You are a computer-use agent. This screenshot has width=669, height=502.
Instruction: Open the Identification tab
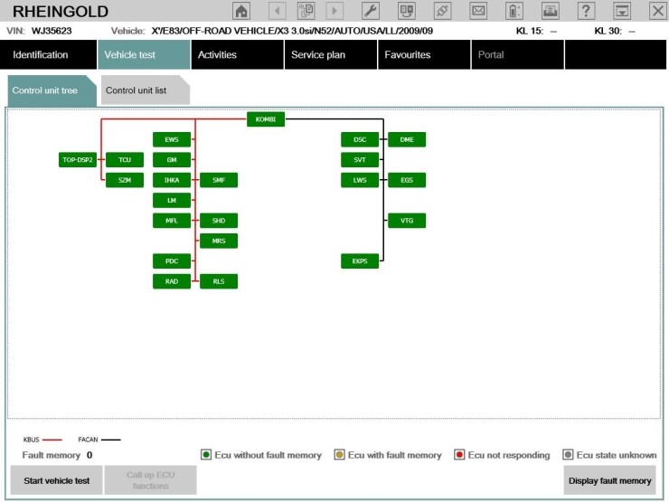[48, 54]
